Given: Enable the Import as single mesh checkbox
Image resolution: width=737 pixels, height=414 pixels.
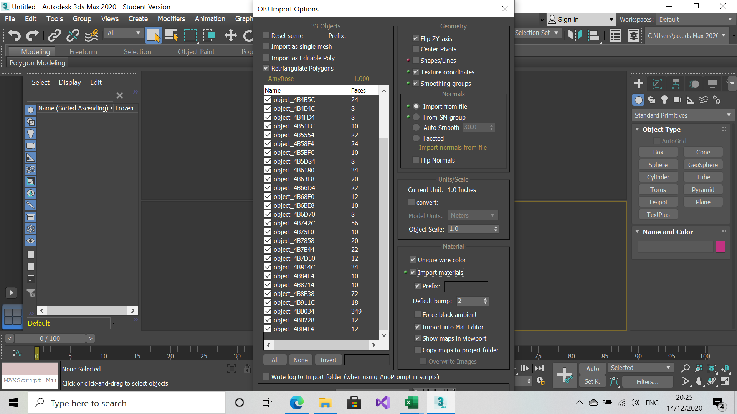Looking at the screenshot, I should tap(266, 46).
